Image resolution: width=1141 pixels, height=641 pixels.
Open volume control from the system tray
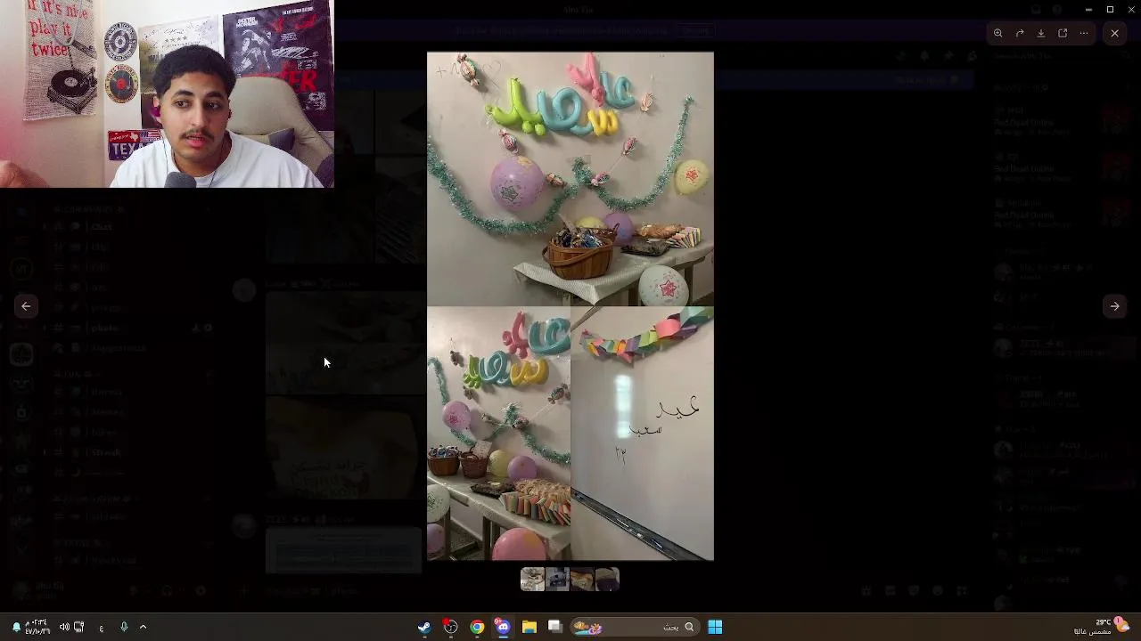(x=64, y=627)
